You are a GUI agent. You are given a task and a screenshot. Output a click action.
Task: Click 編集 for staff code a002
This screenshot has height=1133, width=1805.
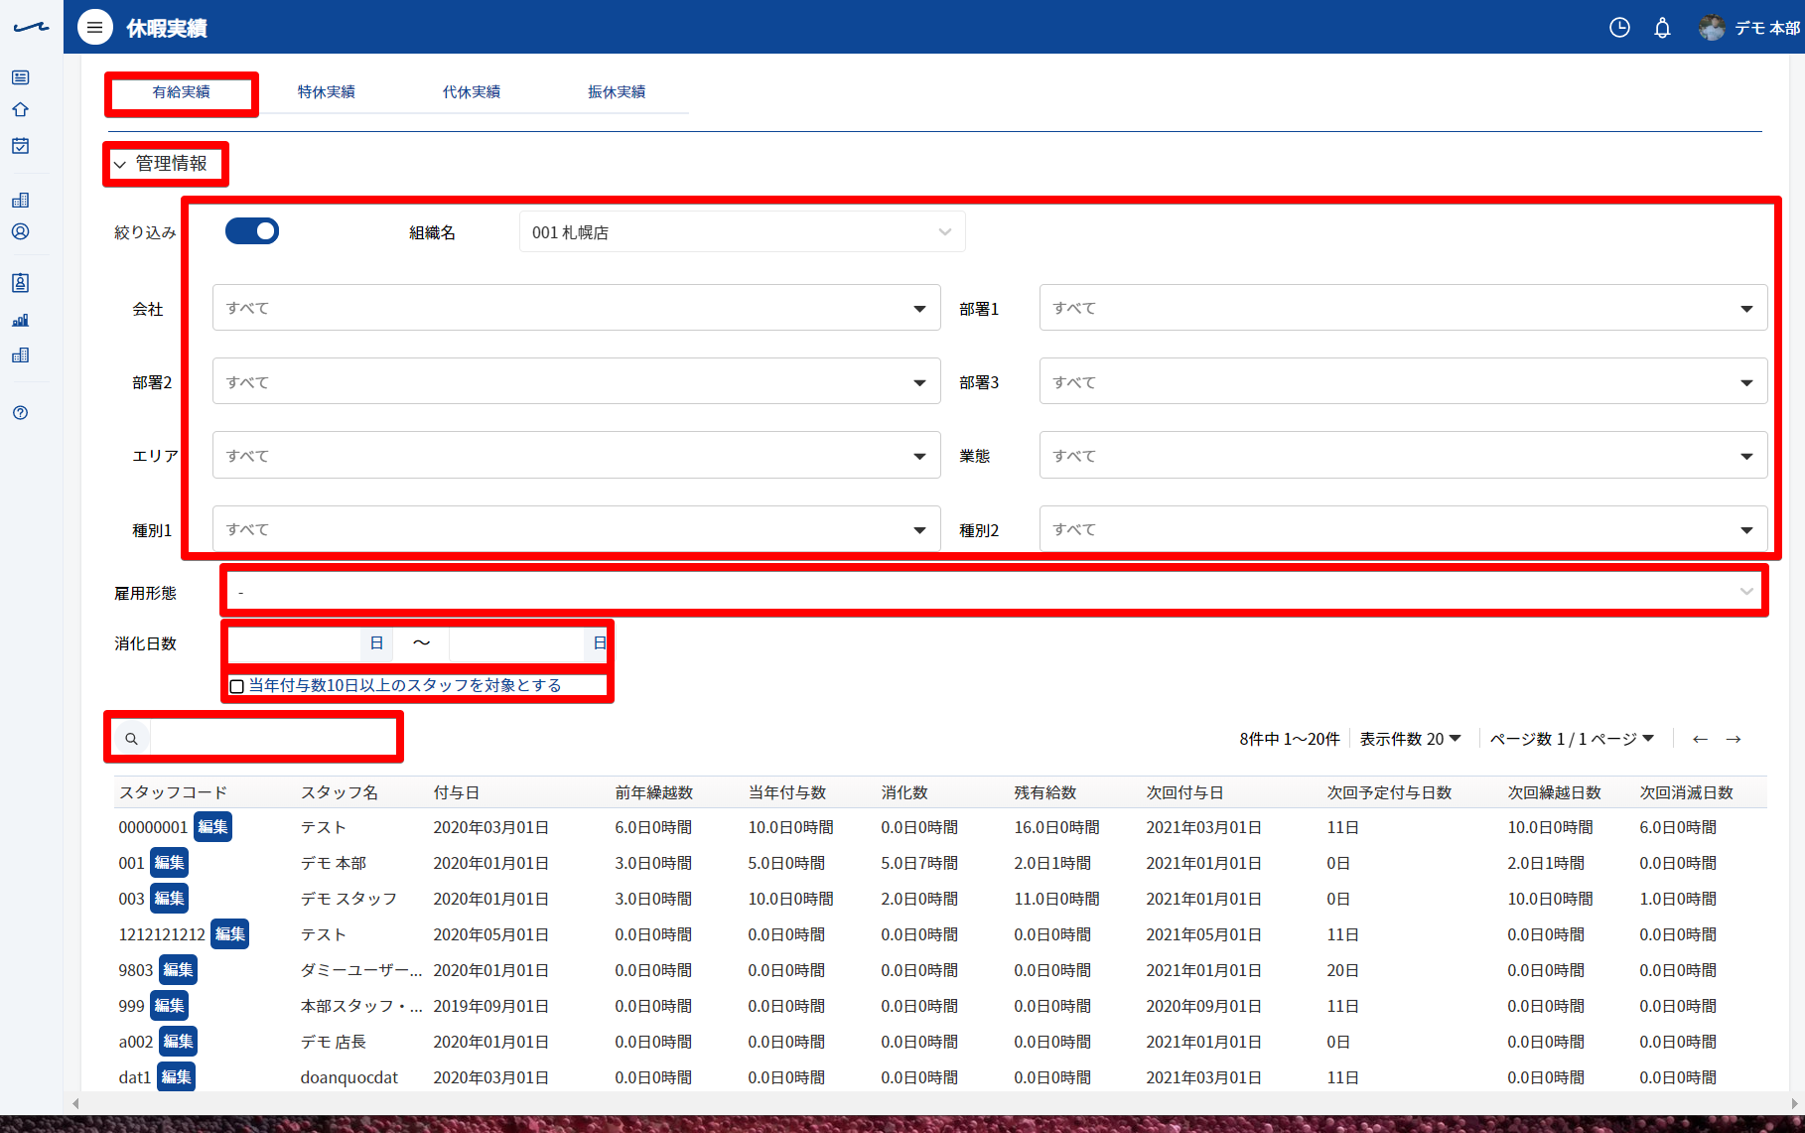pyautogui.click(x=179, y=1042)
